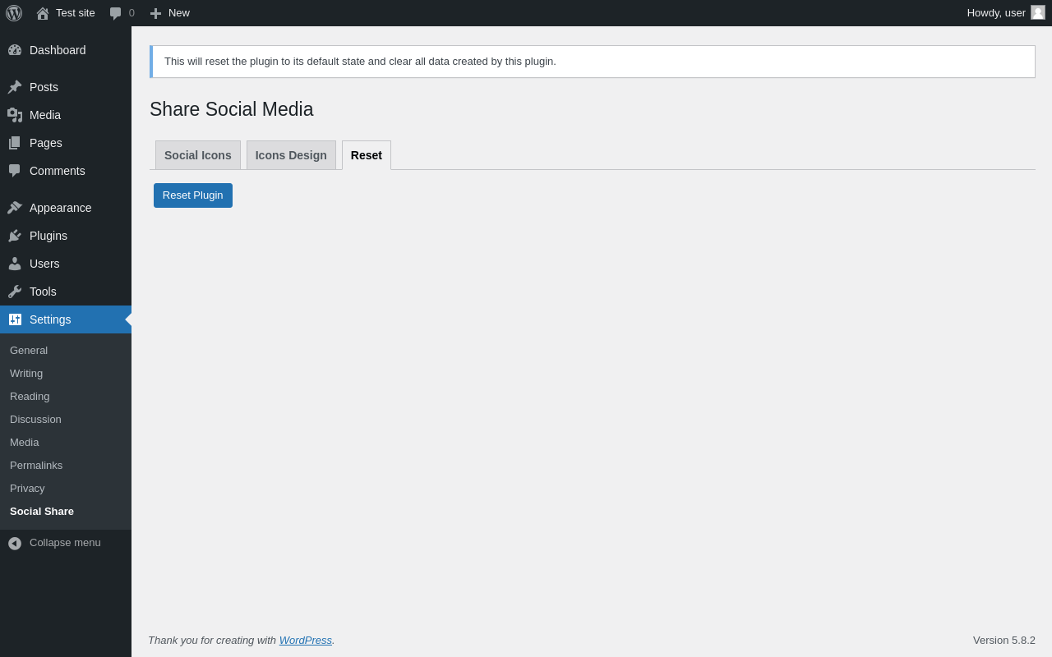Select the Settings menu item
This screenshot has height=657, width=1052.
tap(66, 319)
